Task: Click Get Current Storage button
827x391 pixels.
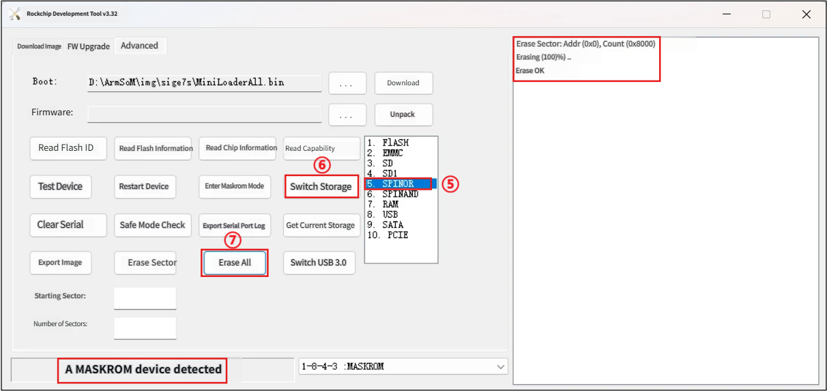Action: (321, 225)
